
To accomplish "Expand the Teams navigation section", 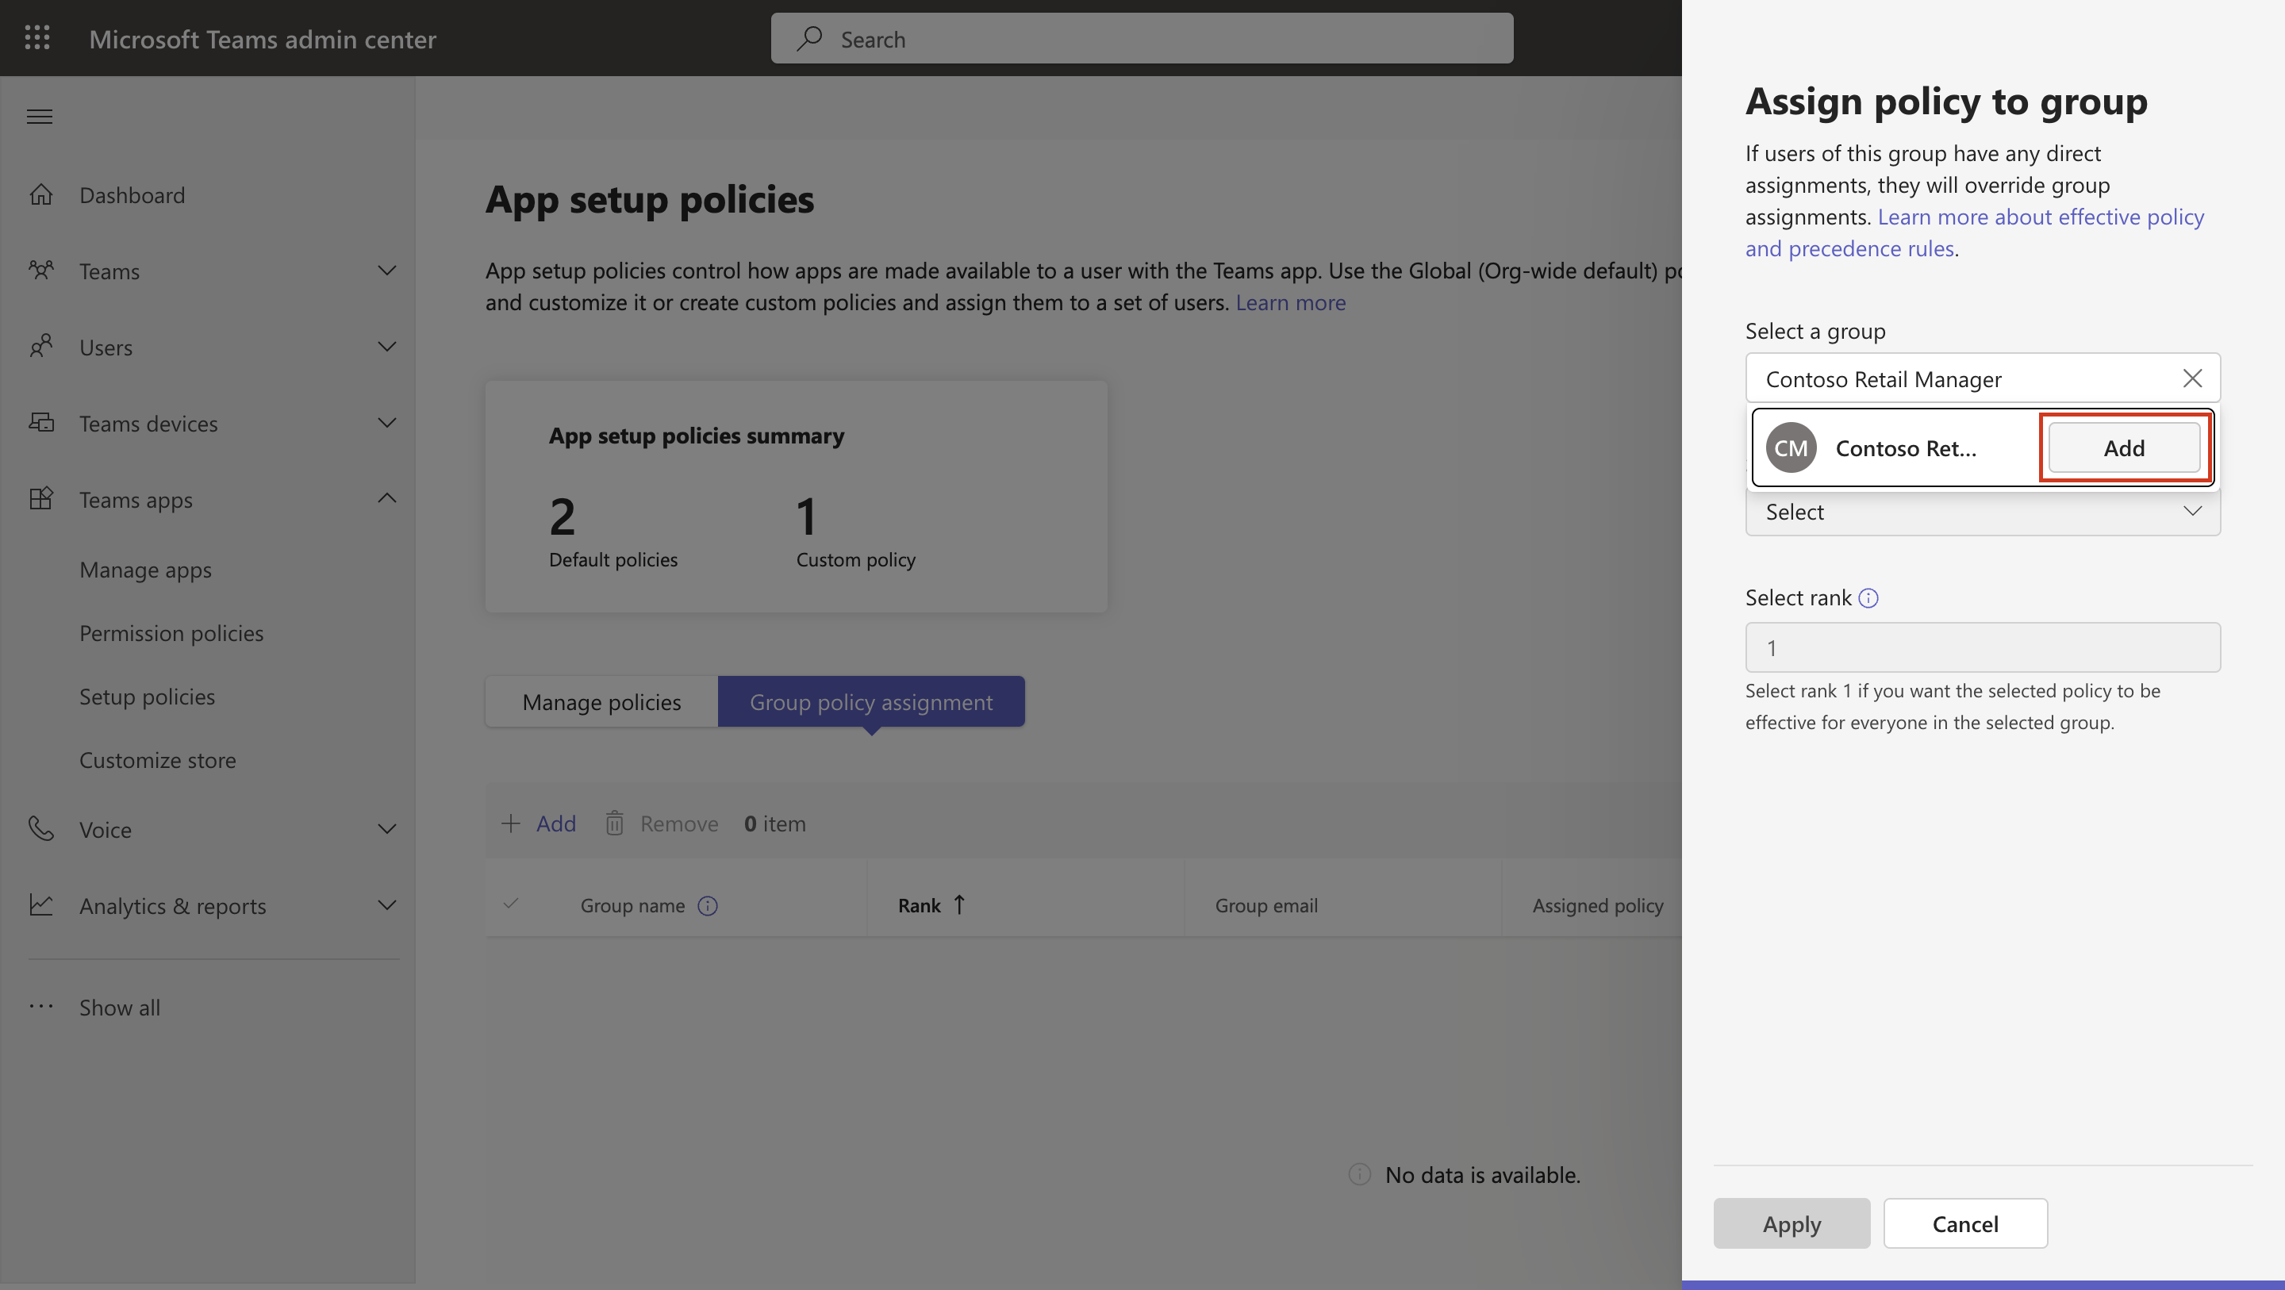I will pos(386,271).
